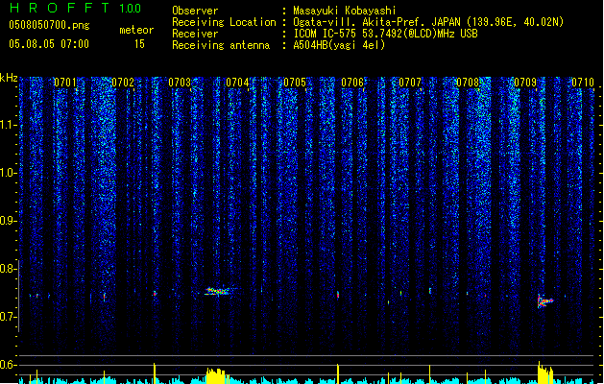Click the Receiver label
Viewport: 604px width, 384px height.
pyautogui.click(x=195, y=34)
